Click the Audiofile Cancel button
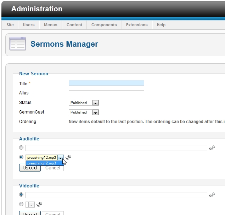This screenshot has width=225, height=215. pyautogui.click(x=53, y=168)
